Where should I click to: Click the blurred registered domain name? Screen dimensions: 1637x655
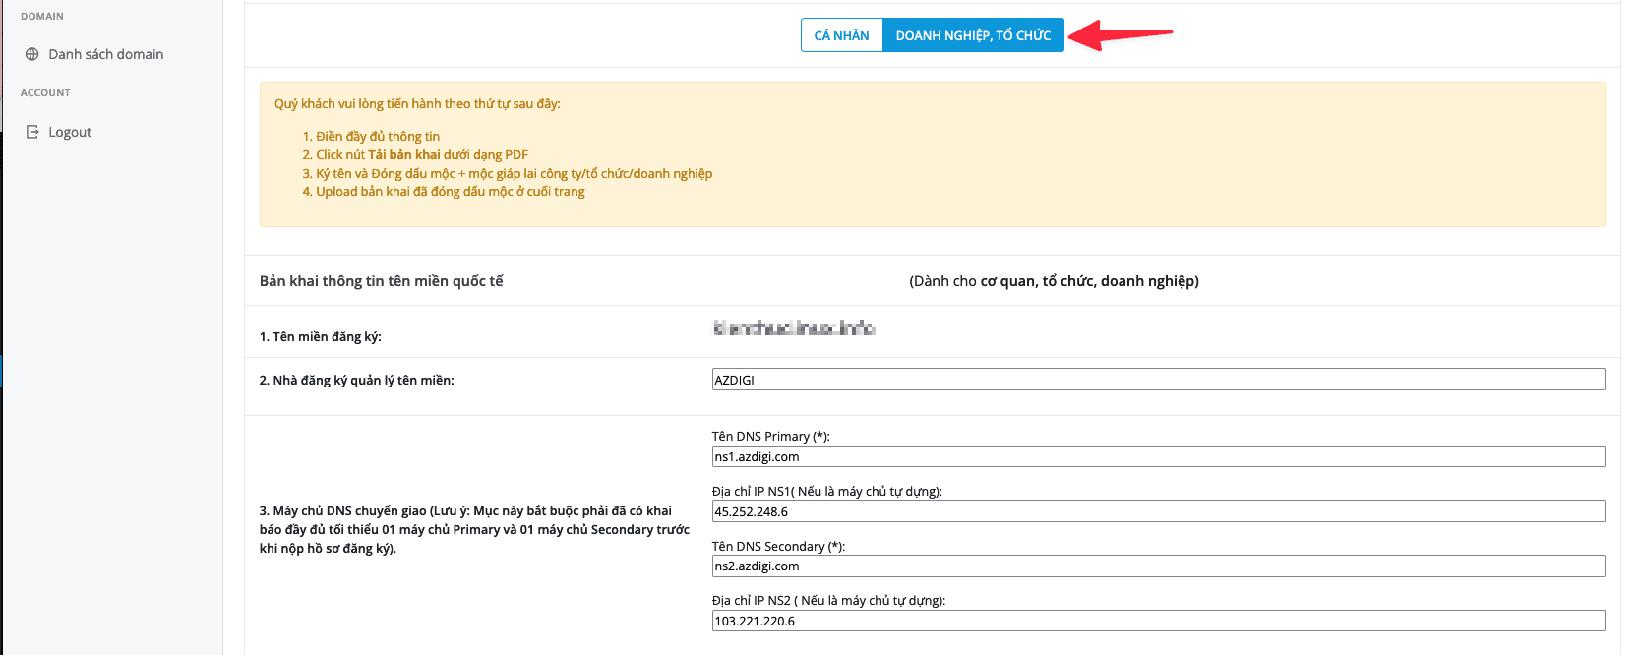[793, 327]
